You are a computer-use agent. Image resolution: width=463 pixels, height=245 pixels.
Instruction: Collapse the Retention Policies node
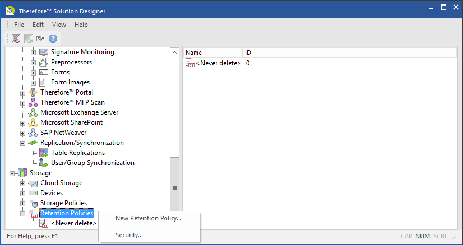coord(23,214)
